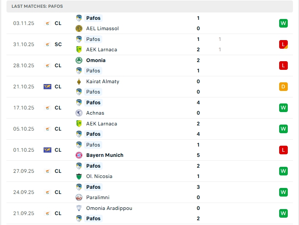Click the Paralimni club logo
The width and height of the screenshot is (299, 225).
[x=79, y=197]
